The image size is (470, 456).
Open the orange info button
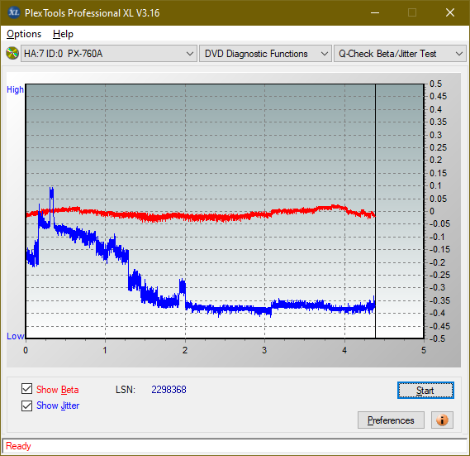pos(442,420)
